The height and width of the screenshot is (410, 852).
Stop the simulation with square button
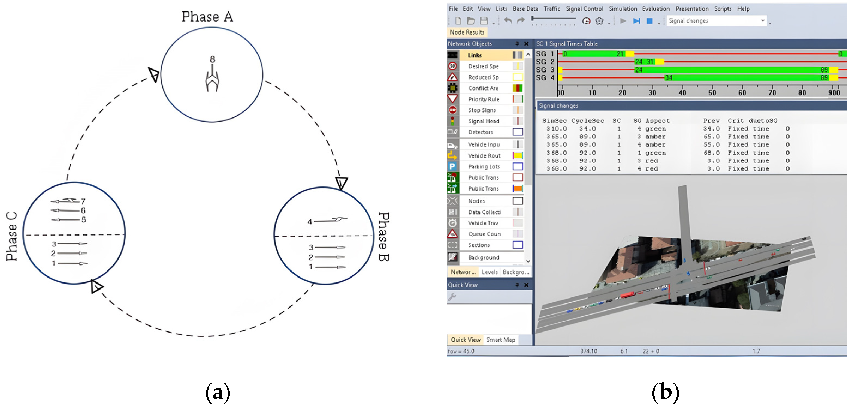(x=649, y=21)
